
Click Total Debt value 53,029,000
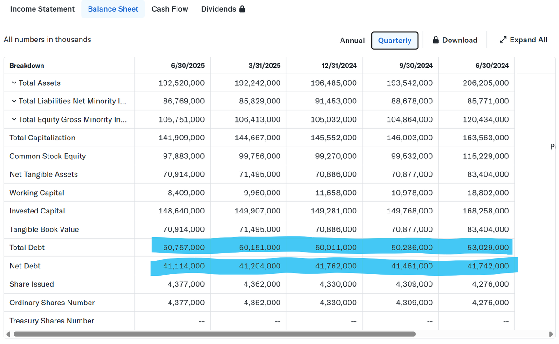click(488, 248)
